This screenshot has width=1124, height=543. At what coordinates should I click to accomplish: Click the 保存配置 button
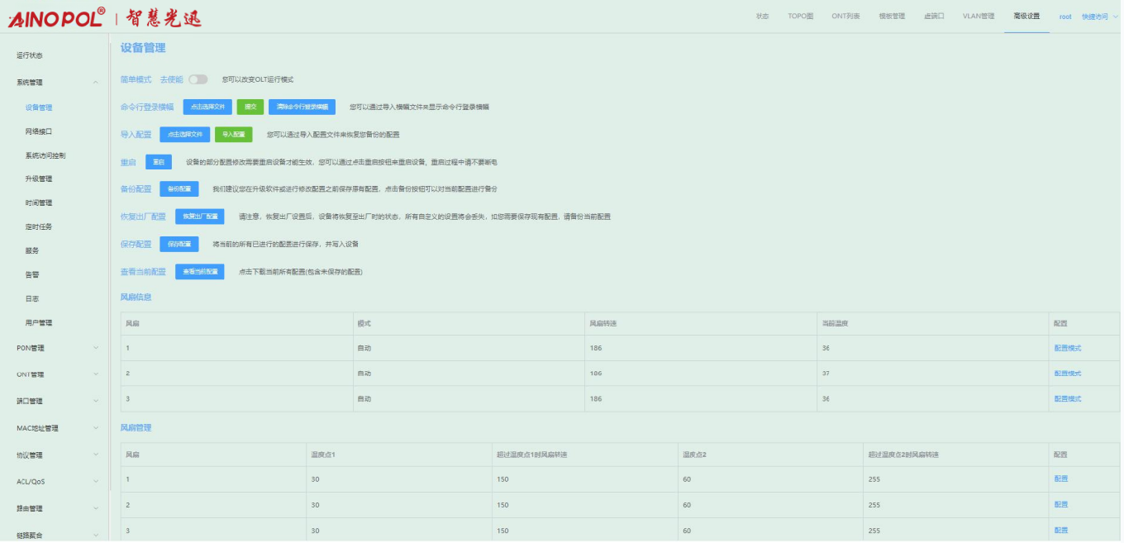pyautogui.click(x=179, y=244)
